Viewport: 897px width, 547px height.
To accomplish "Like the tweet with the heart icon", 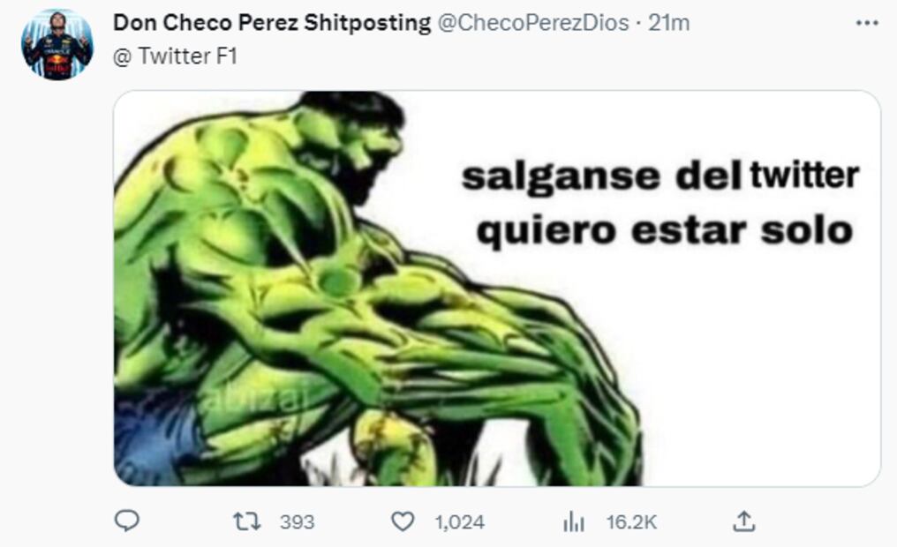I will coord(403,521).
